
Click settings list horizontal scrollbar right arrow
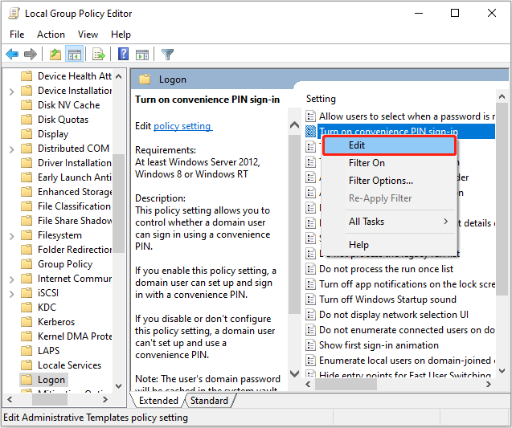click(x=488, y=385)
